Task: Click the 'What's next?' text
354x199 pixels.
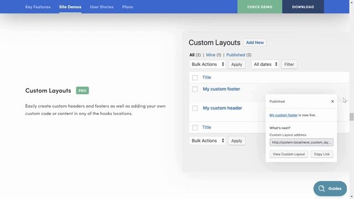Action: [280, 128]
